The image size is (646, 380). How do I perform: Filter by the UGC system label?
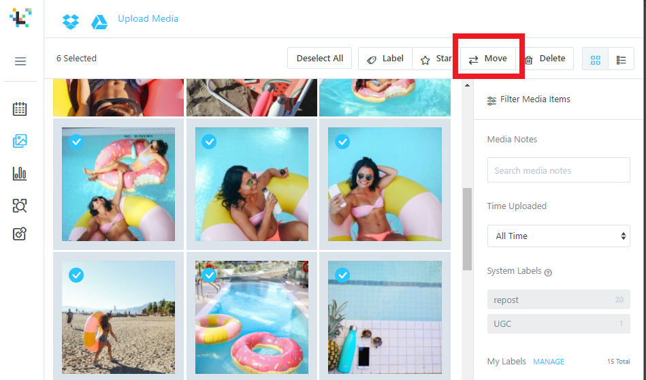[558, 323]
